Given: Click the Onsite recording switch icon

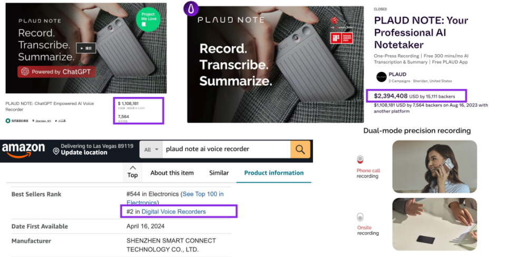Looking at the screenshot, I should tap(360, 217).
